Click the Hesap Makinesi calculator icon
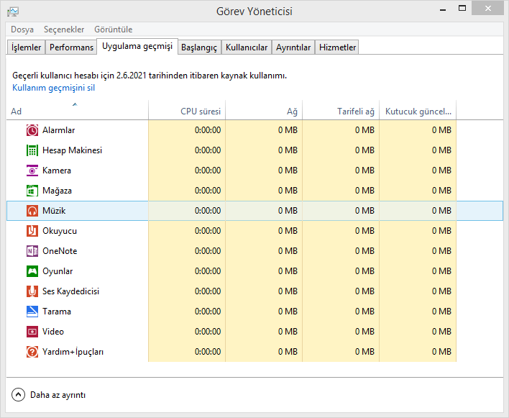The image size is (509, 418). point(32,150)
